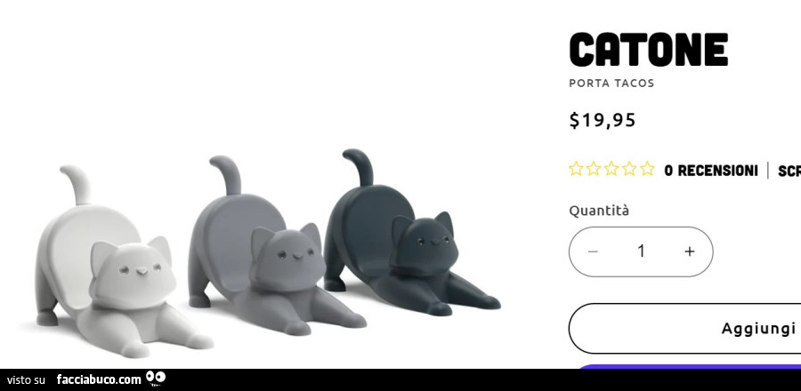
Task: Select the quantity number field
Action: point(641,251)
